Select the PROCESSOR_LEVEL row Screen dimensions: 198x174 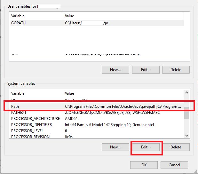coord(97,131)
